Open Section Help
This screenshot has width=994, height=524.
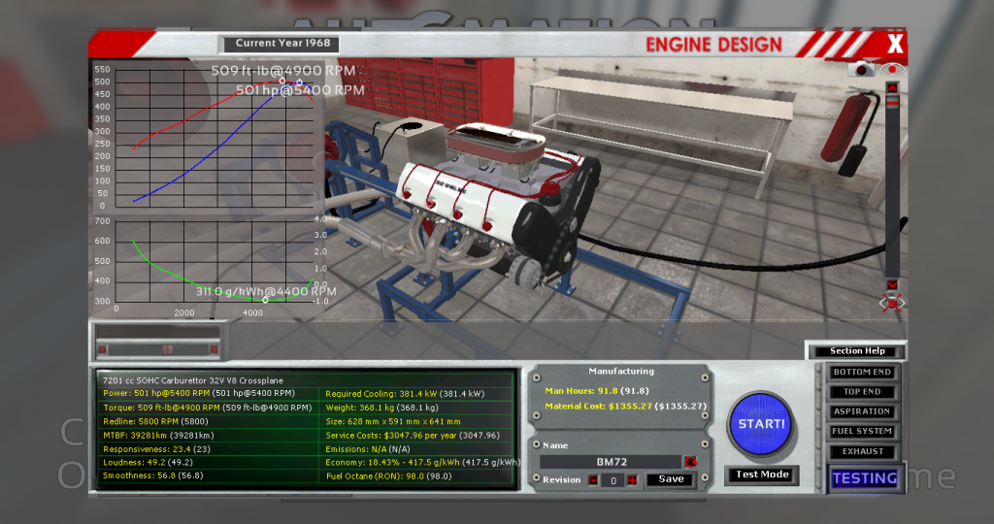point(857,351)
